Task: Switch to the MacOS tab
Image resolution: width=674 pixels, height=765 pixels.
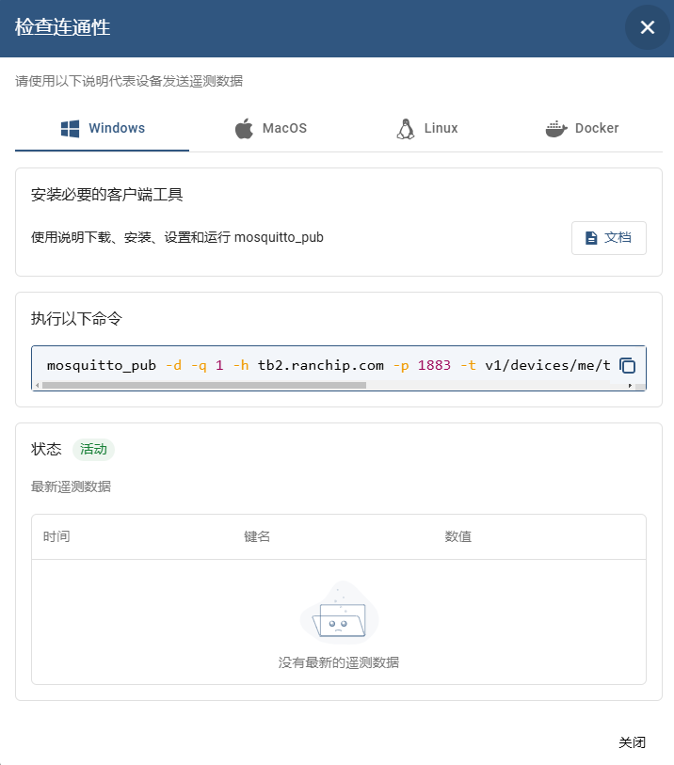Action: pyautogui.click(x=270, y=128)
